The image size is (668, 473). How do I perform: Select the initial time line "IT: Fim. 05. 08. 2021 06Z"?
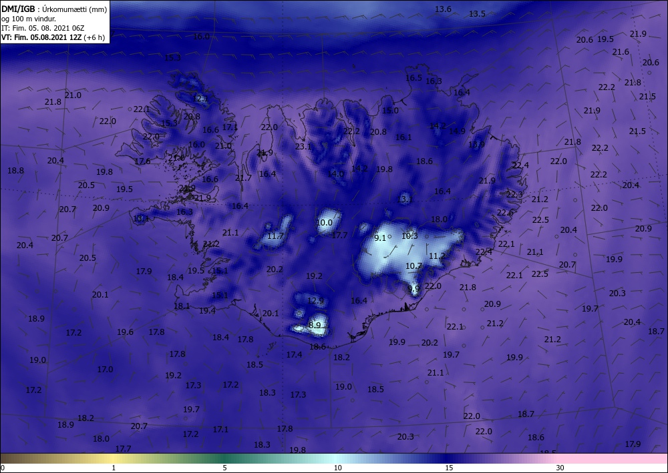coord(43,28)
